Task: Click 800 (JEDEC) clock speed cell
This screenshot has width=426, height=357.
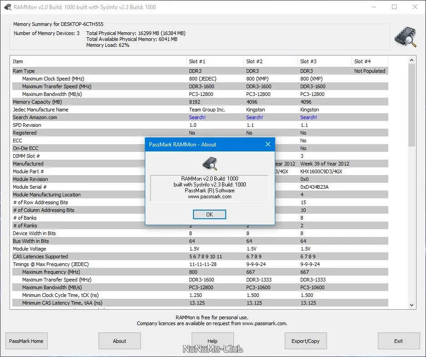Action: 203,79
